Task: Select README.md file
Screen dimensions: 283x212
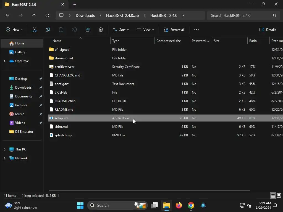Action: (166, 110)
